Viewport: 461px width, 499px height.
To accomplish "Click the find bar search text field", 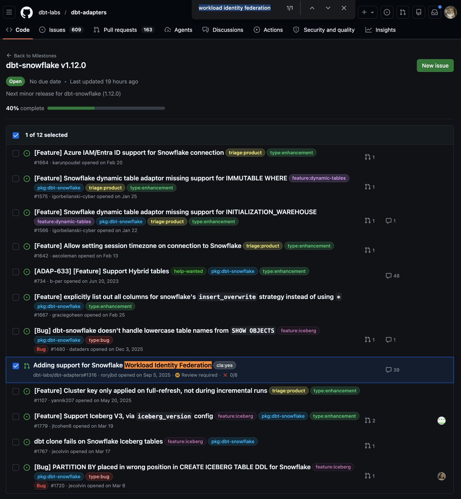I will coord(235,8).
